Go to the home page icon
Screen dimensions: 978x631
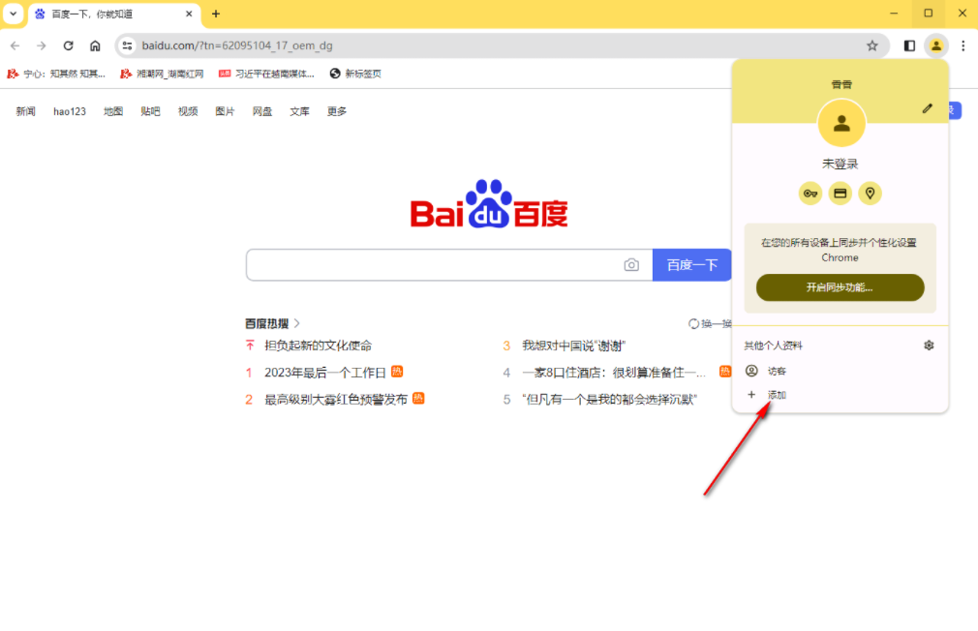[x=95, y=45]
